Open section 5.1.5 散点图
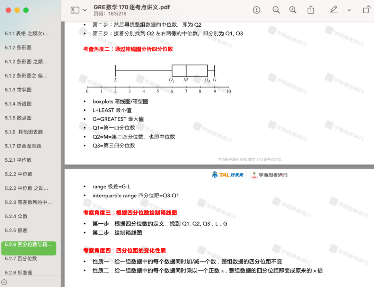 point(18,118)
